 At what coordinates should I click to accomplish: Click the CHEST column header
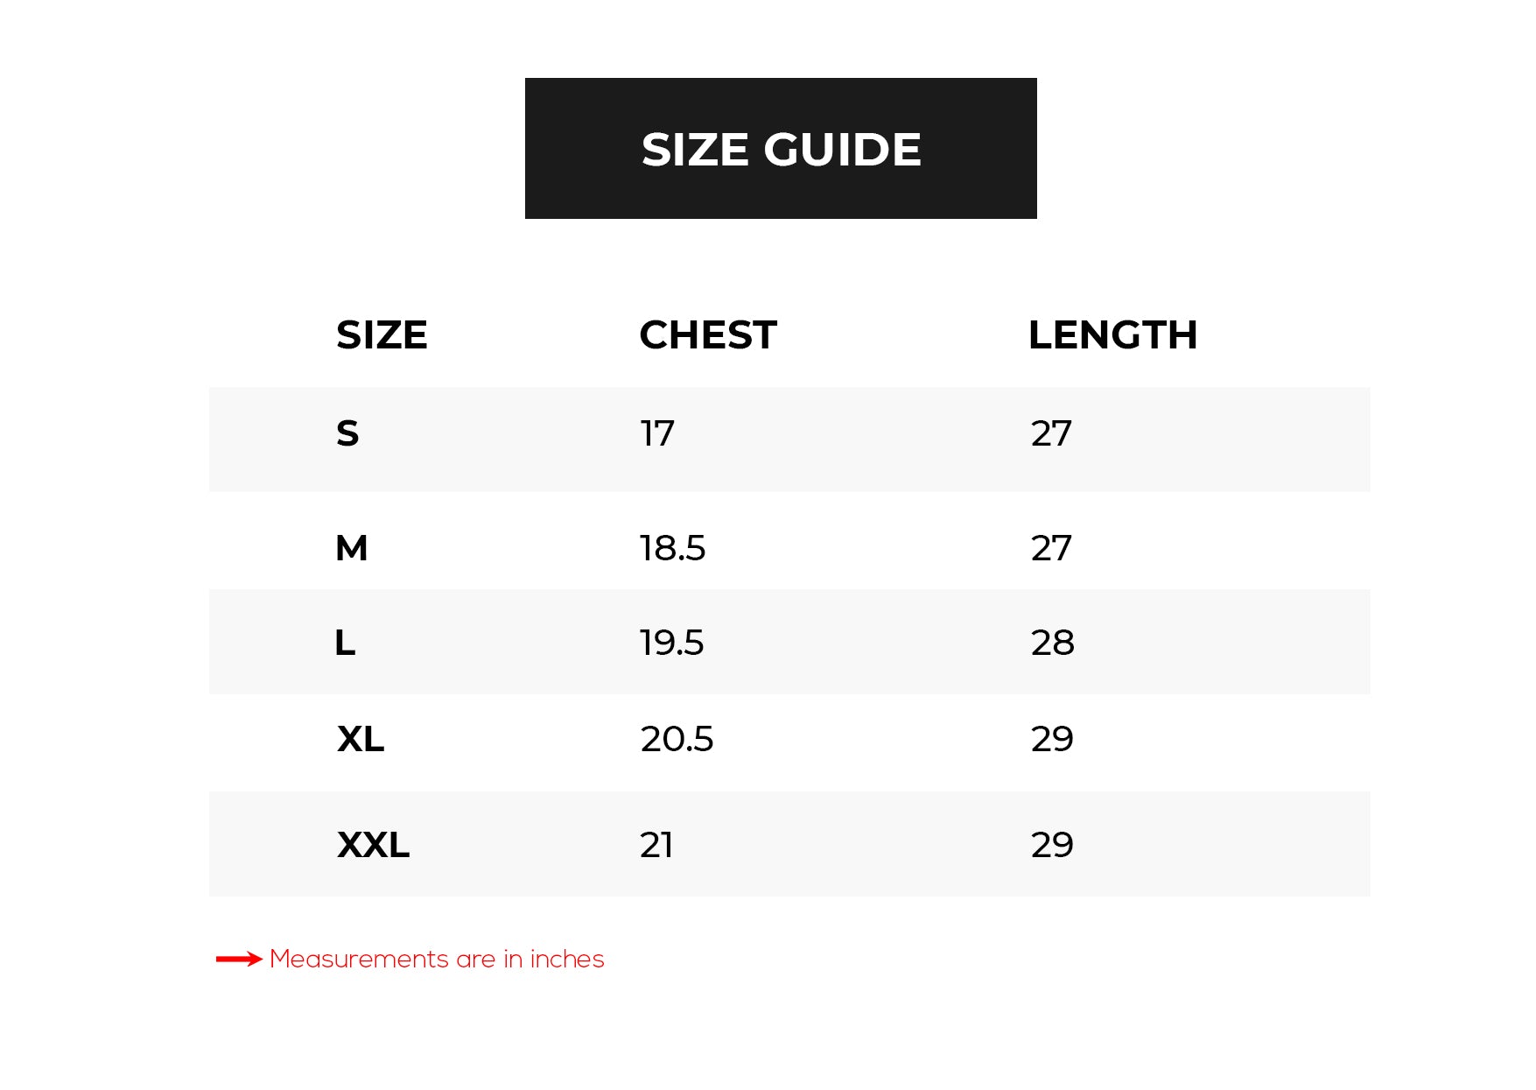[x=708, y=335]
